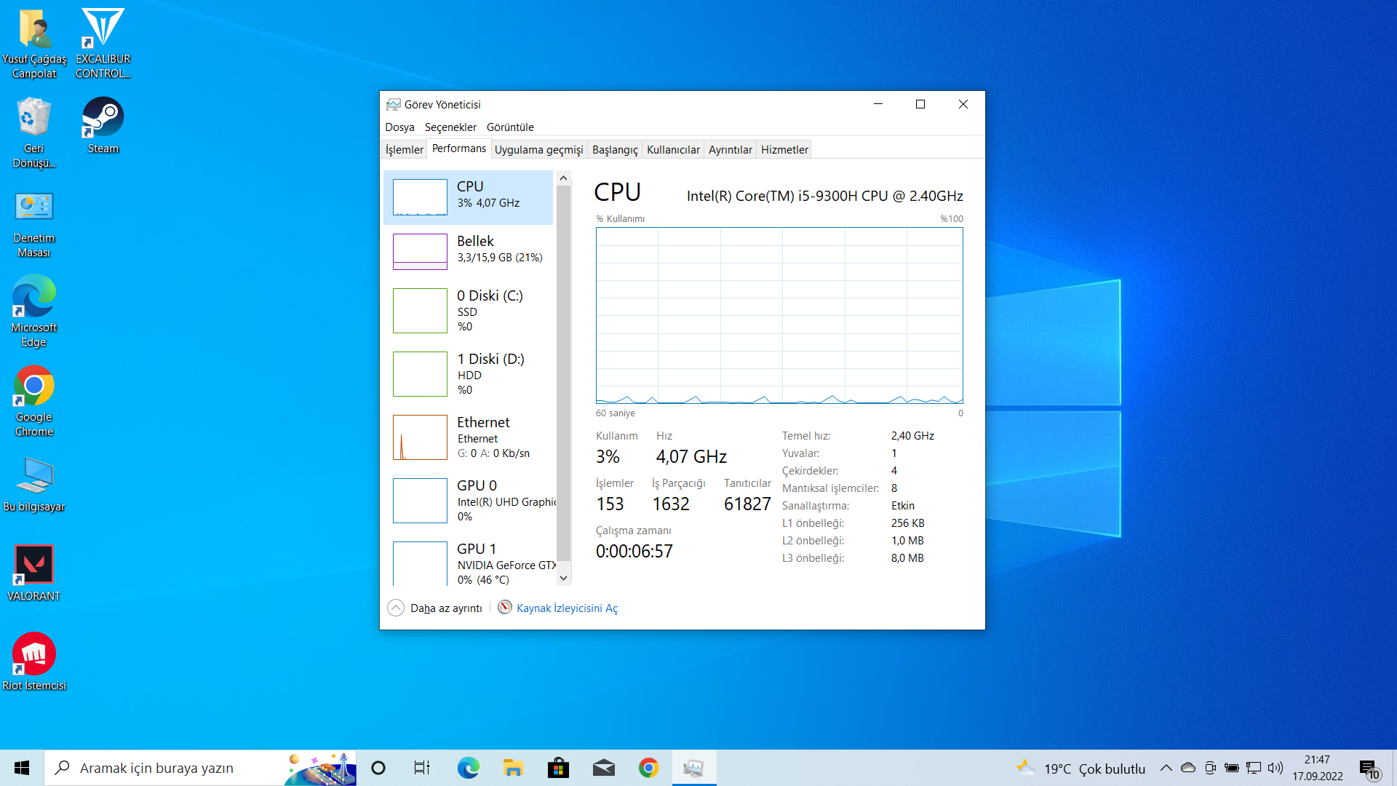The height and width of the screenshot is (786, 1397).
Task: Select the Riot İstemcisi desktop shortcut
Action: coord(34,662)
